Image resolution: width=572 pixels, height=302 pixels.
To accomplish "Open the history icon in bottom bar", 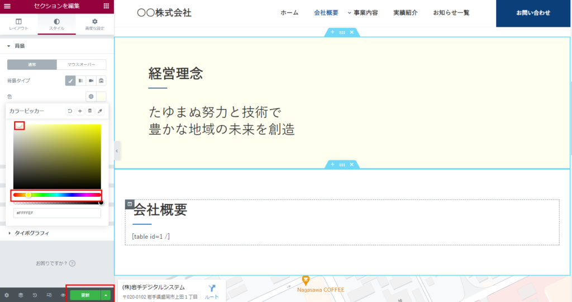I will coord(35,295).
